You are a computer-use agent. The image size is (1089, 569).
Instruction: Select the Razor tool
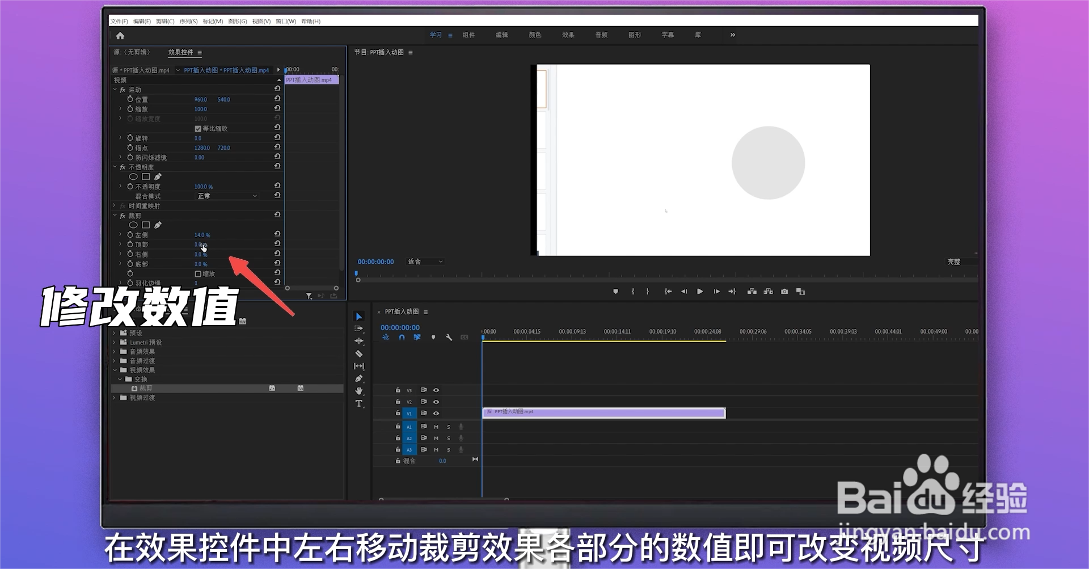click(x=359, y=353)
